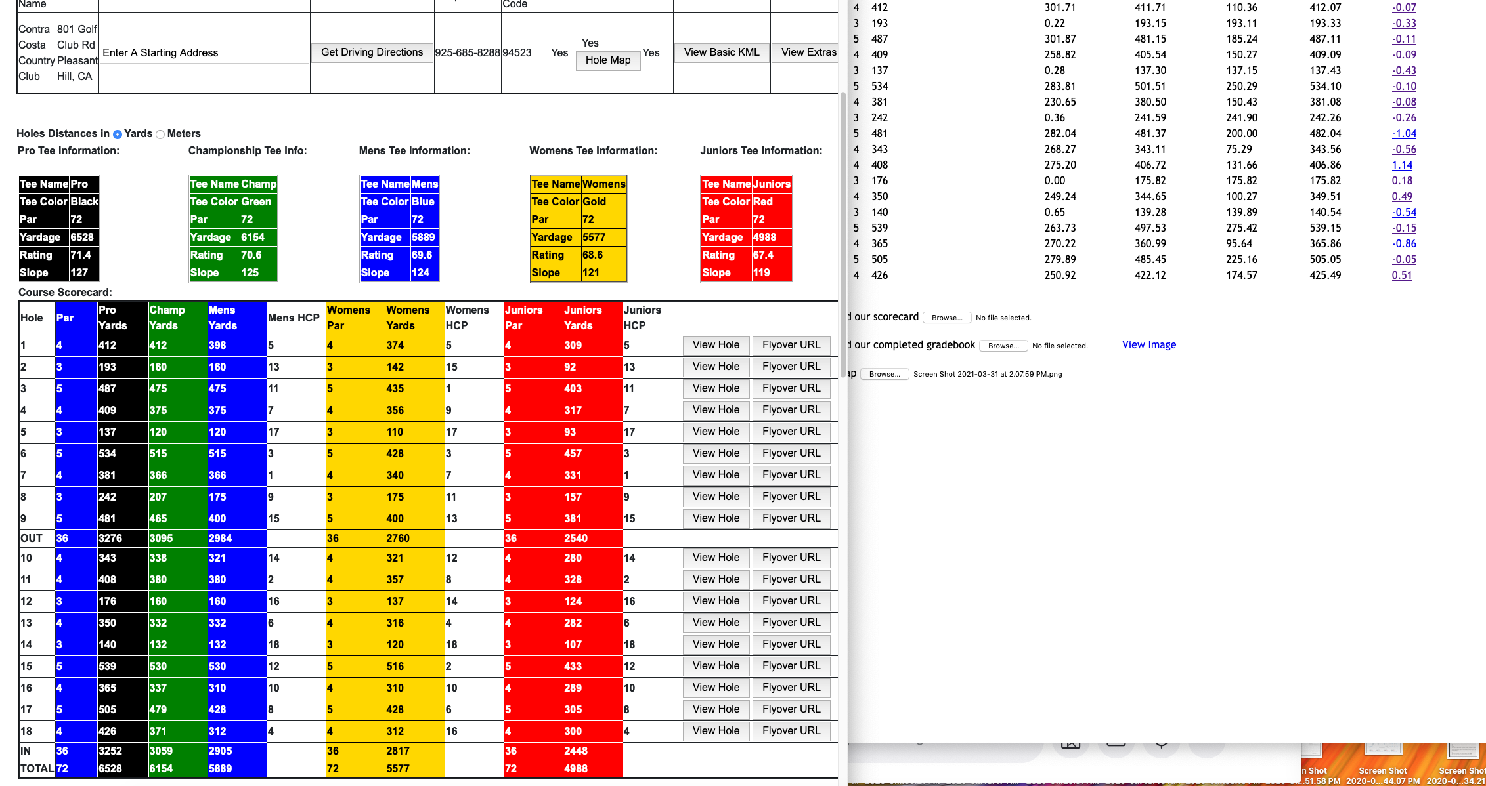Click View Hole for hole 2

[716, 367]
